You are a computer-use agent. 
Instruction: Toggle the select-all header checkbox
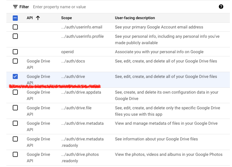pos(15,18)
